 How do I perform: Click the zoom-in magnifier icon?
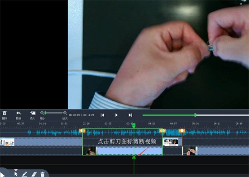(x=65, y=113)
